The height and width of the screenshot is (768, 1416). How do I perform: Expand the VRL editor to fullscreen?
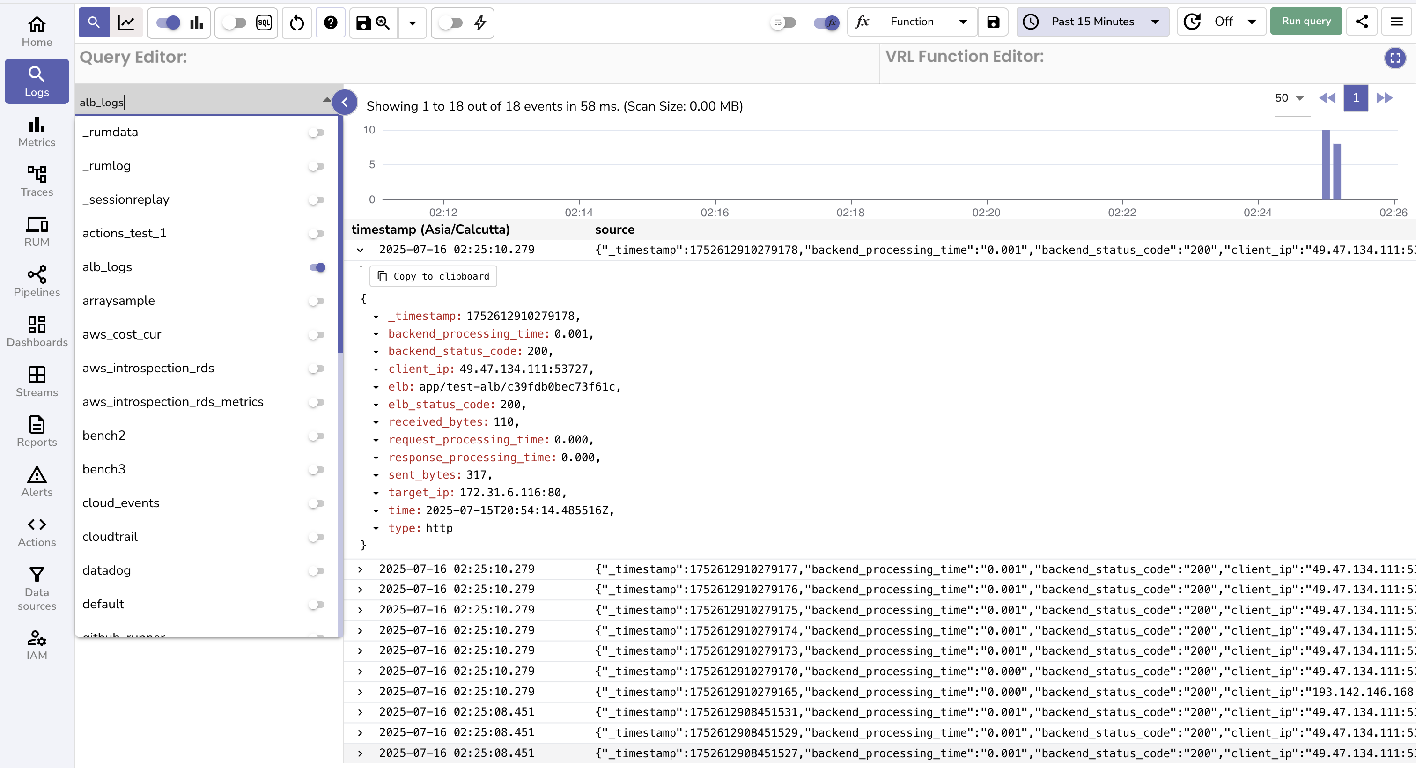pyautogui.click(x=1395, y=58)
